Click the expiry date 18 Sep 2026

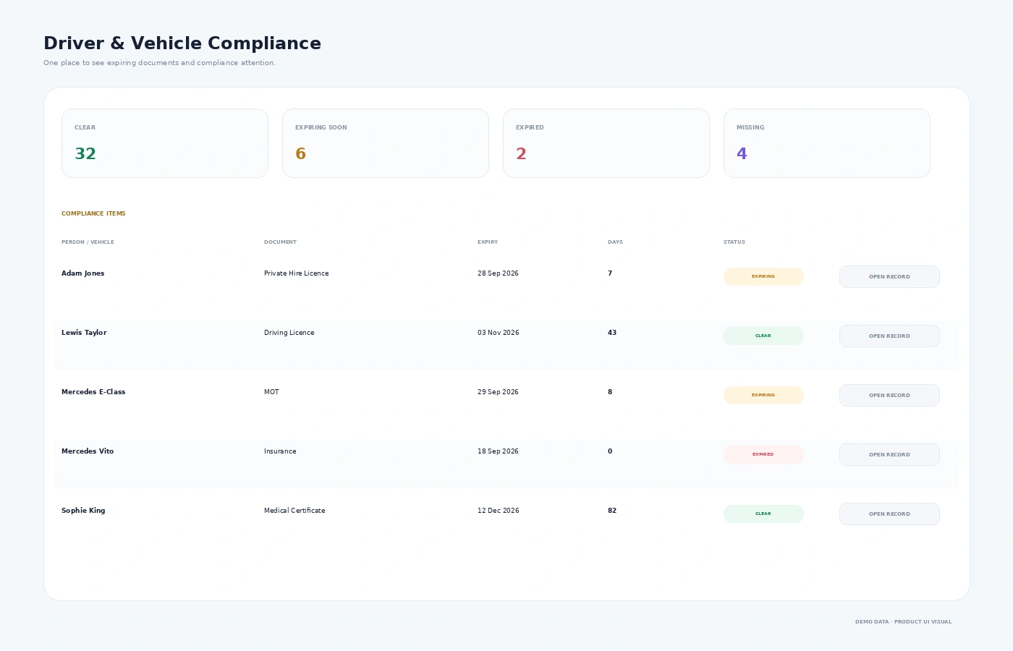pos(498,451)
